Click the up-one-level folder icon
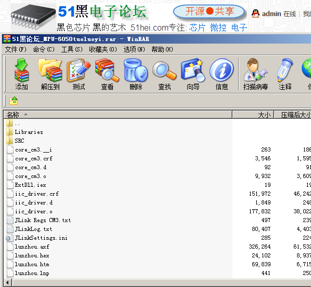 (x=14, y=101)
